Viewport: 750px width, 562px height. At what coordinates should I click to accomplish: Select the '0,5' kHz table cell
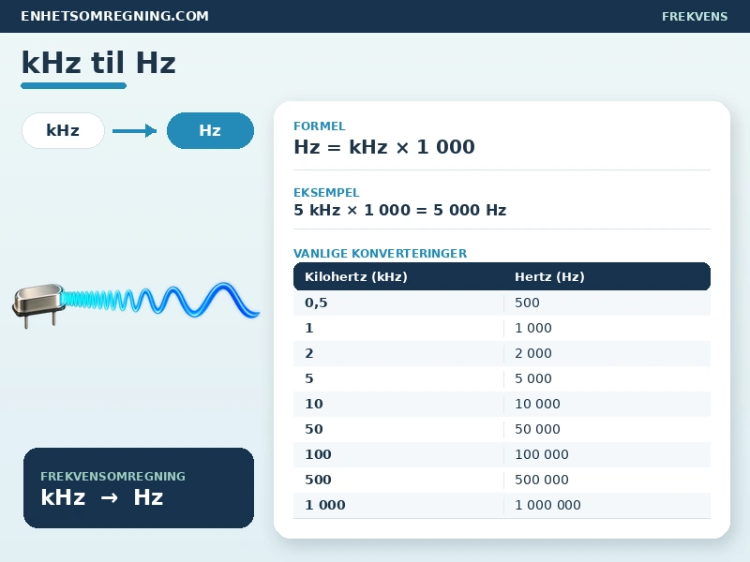pyautogui.click(x=398, y=303)
